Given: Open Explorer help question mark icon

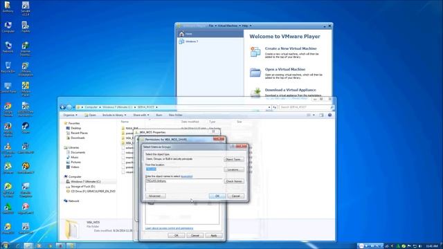Looking at the screenshot, I should [329, 116].
